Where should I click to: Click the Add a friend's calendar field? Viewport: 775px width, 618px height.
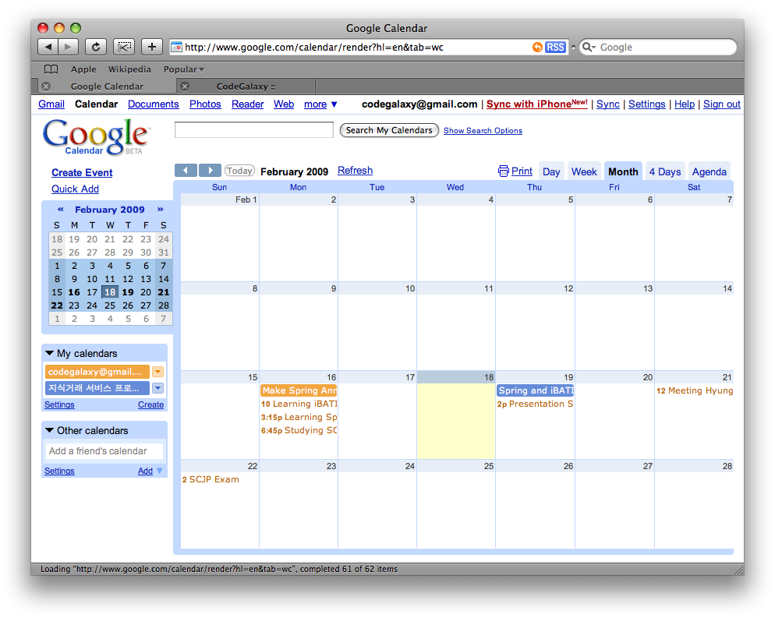pyautogui.click(x=104, y=451)
